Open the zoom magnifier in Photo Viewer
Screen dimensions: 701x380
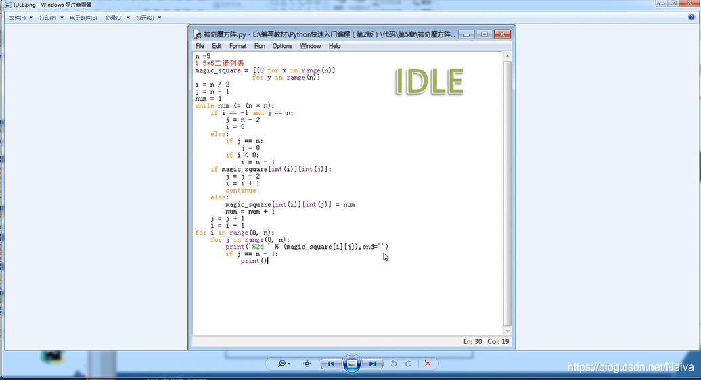[x=284, y=364]
